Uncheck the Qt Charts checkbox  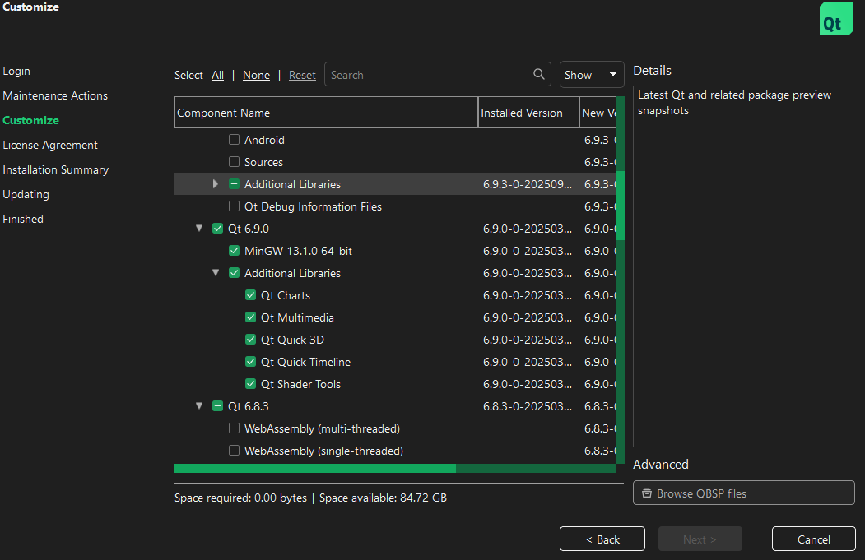251,295
